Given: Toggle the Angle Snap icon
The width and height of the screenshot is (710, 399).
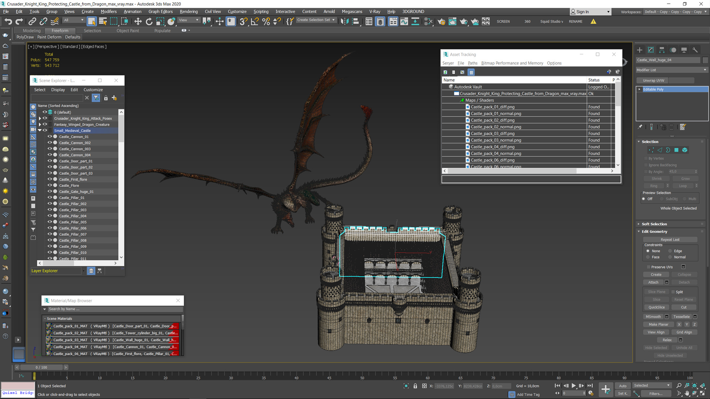Looking at the screenshot, I should coord(255,21).
